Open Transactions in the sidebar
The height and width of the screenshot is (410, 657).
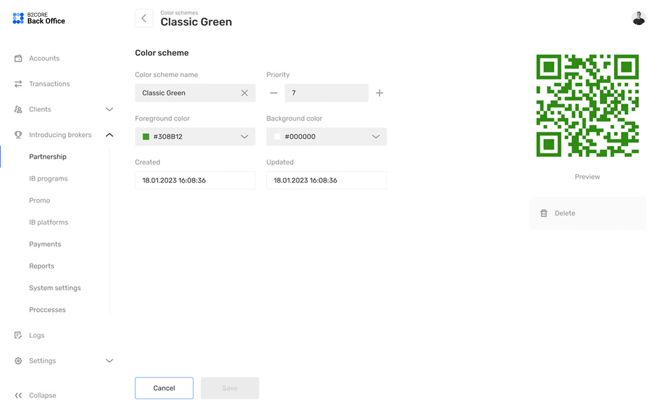[49, 84]
